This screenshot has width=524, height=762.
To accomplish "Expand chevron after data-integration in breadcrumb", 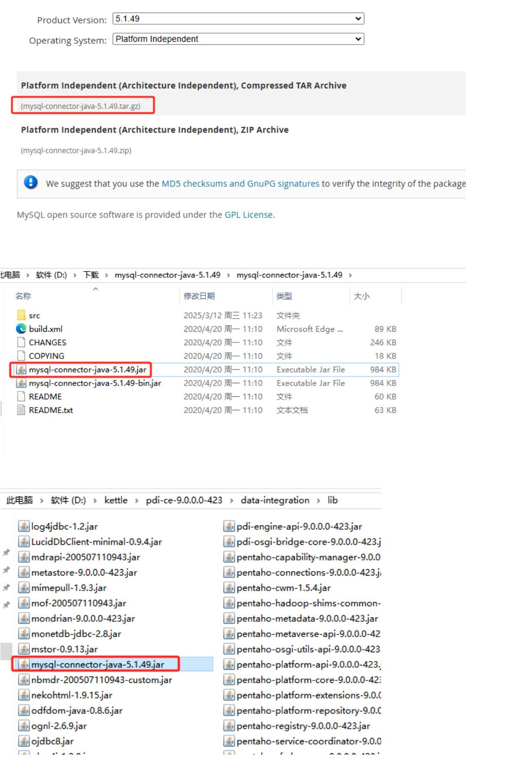I will pos(318,501).
